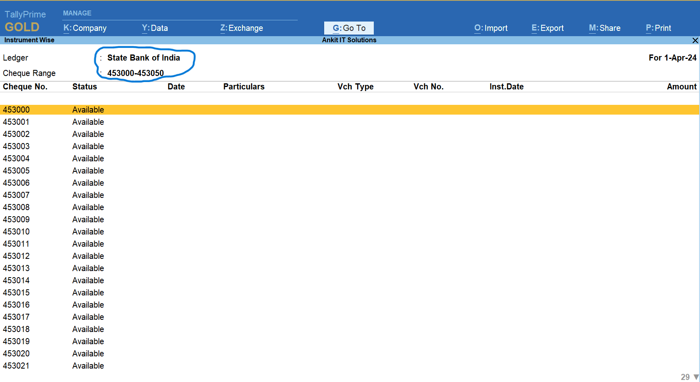Select cheque number 453005
Image resolution: width=700 pixels, height=382 pixels.
(x=16, y=171)
